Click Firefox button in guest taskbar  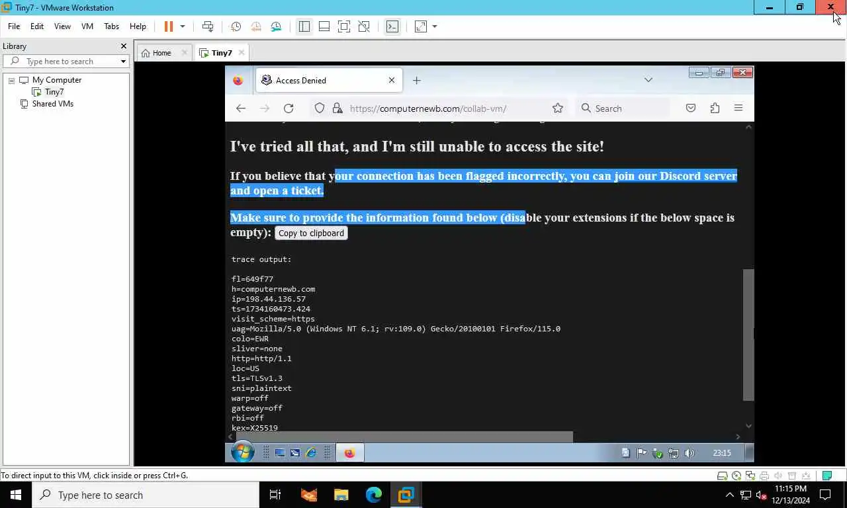(350, 453)
